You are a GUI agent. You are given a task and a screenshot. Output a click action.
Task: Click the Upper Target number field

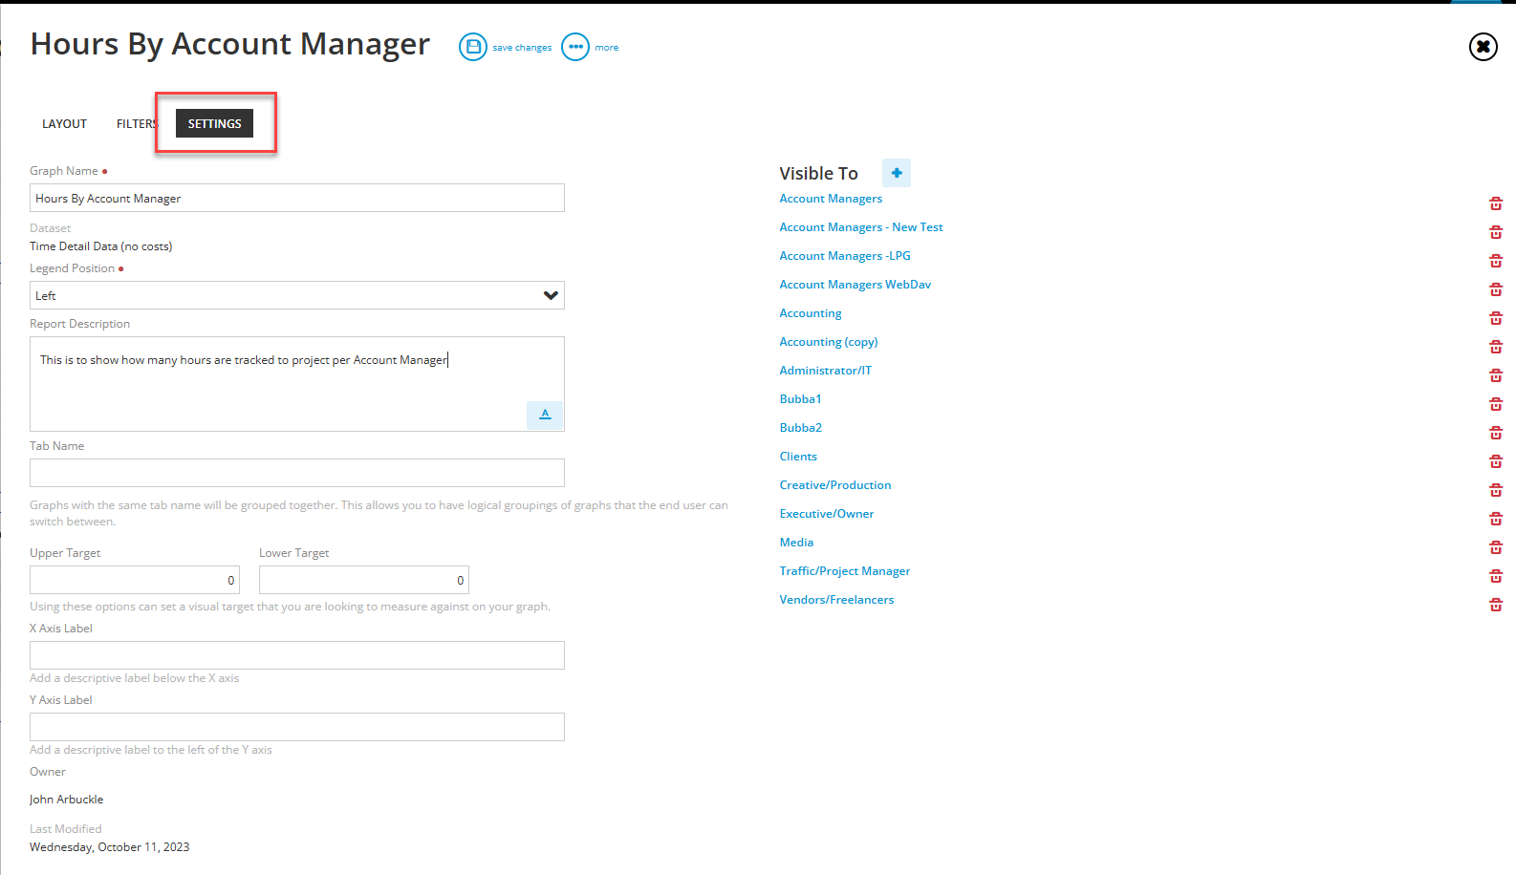click(x=135, y=580)
